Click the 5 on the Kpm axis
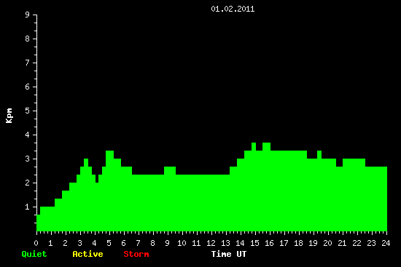Viewport: 401px width, 267px height. (28, 111)
